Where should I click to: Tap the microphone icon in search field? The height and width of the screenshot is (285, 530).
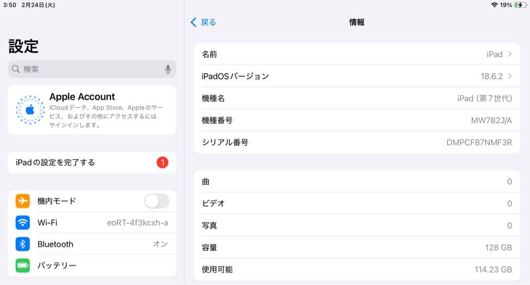[168, 69]
